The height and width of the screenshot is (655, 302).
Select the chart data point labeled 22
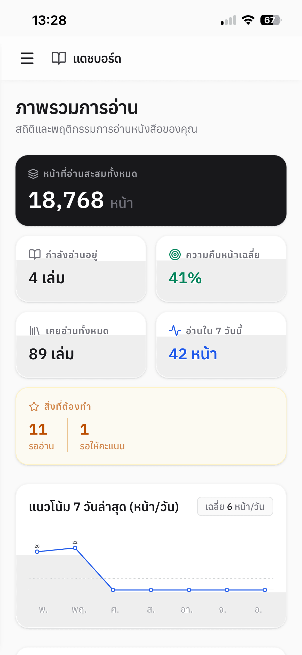pyautogui.click(x=75, y=548)
